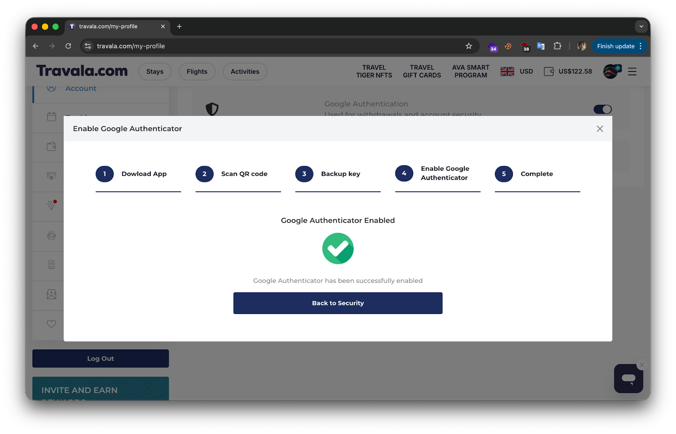Switch to the Stays tab
This screenshot has width=676, height=434.
(155, 71)
